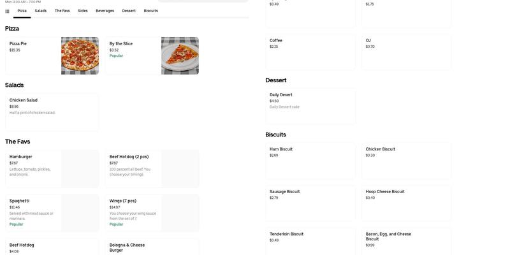Image resolution: width=510 pixels, height=255 pixels.
Task: Select the Ham Biscuit item
Action: click(x=310, y=161)
